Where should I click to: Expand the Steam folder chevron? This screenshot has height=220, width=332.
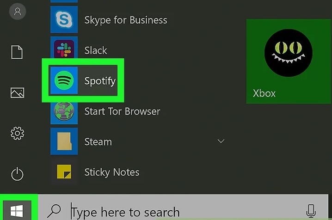click(221, 141)
